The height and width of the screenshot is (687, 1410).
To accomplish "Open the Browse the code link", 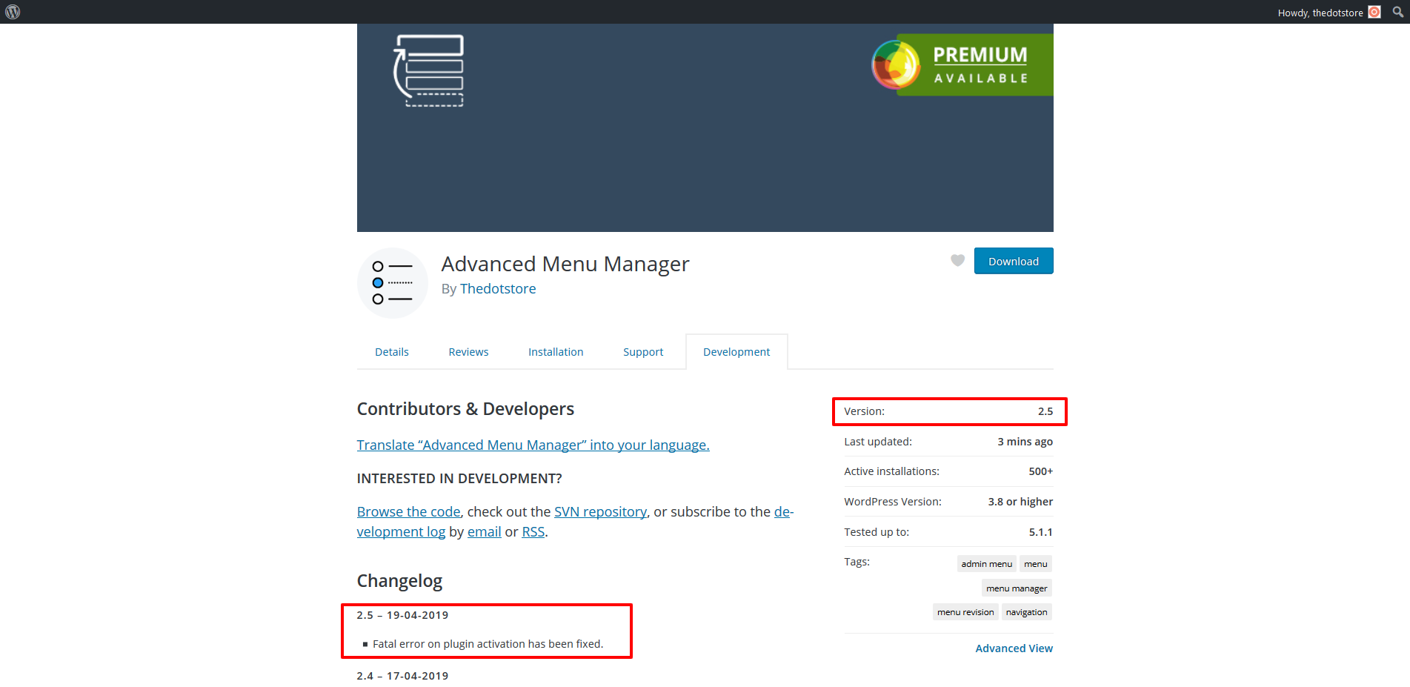I will pyautogui.click(x=409, y=511).
